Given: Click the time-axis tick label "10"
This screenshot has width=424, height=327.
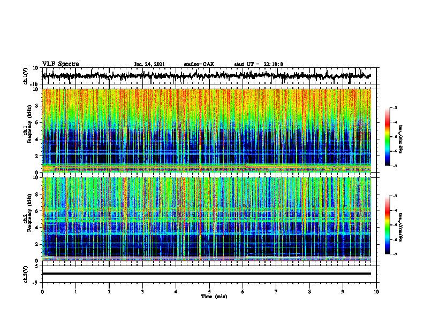Looking at the screenshot, I should click(376, 292).
